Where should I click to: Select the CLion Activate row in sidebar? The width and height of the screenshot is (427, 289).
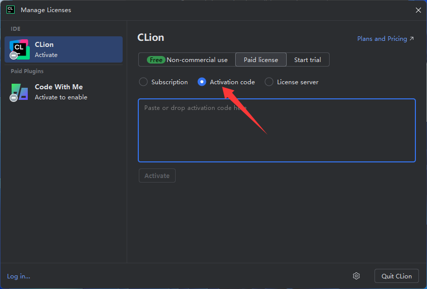click(64, 49)
